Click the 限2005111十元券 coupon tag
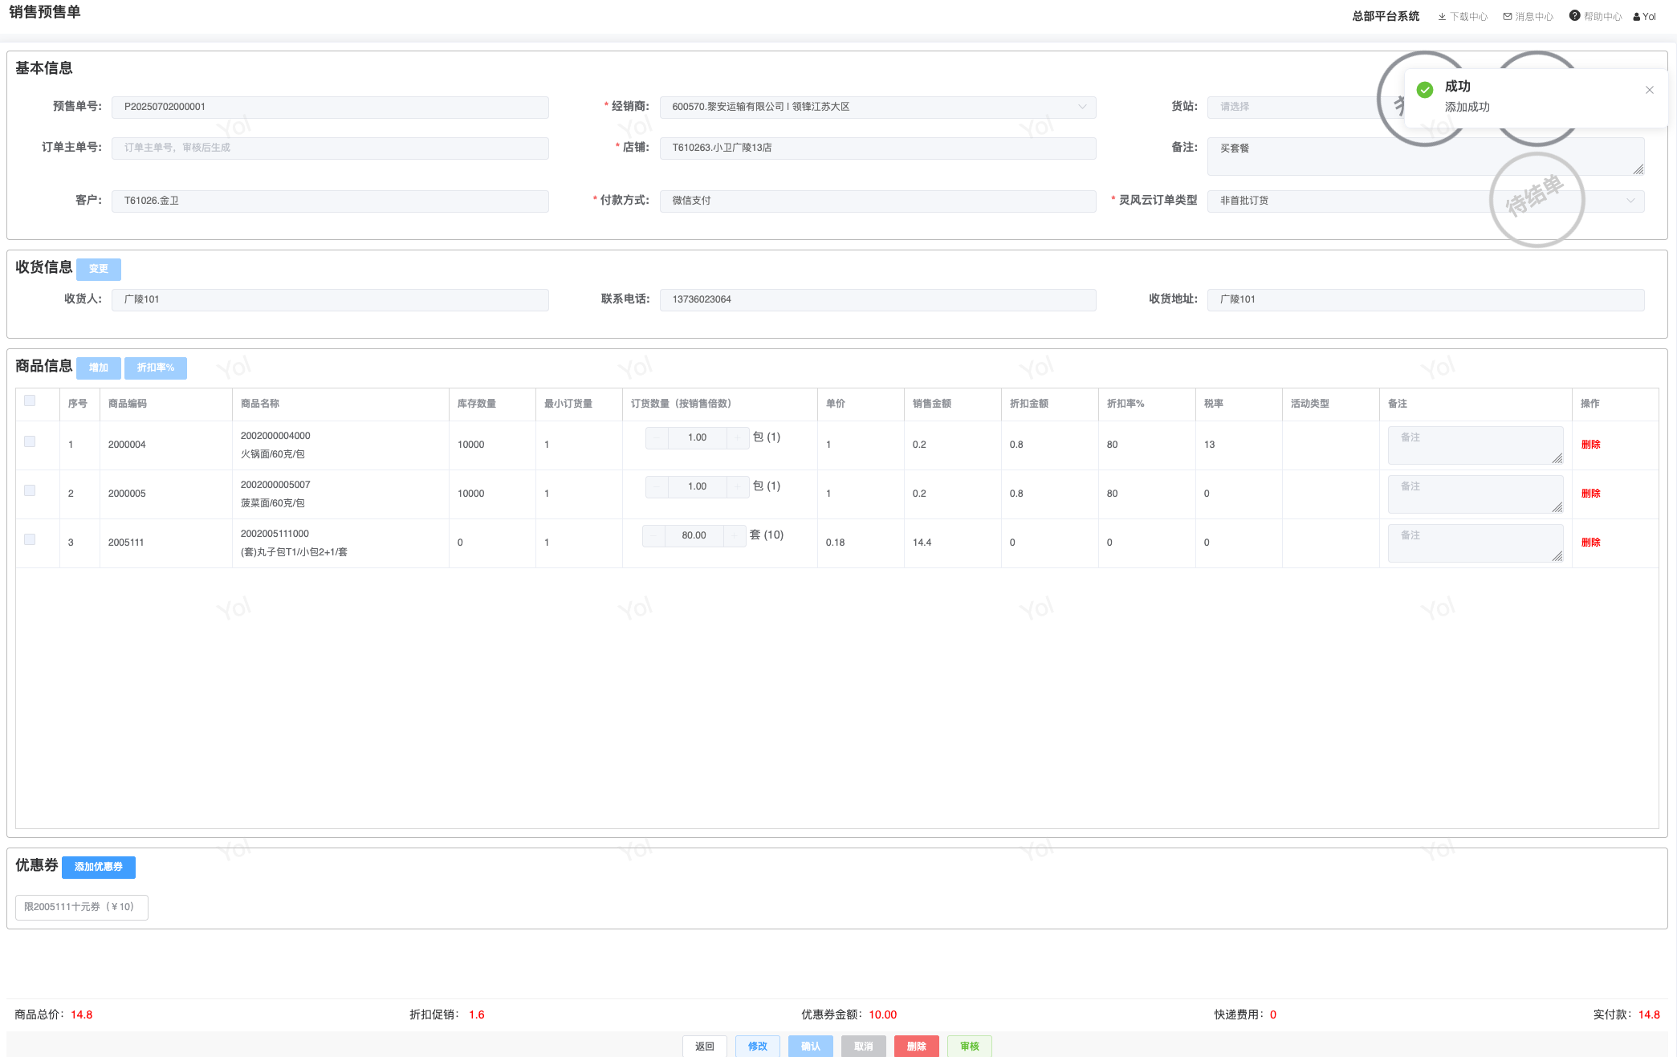Viewport: 1677px width, 1057px height. tap(81, 907)
